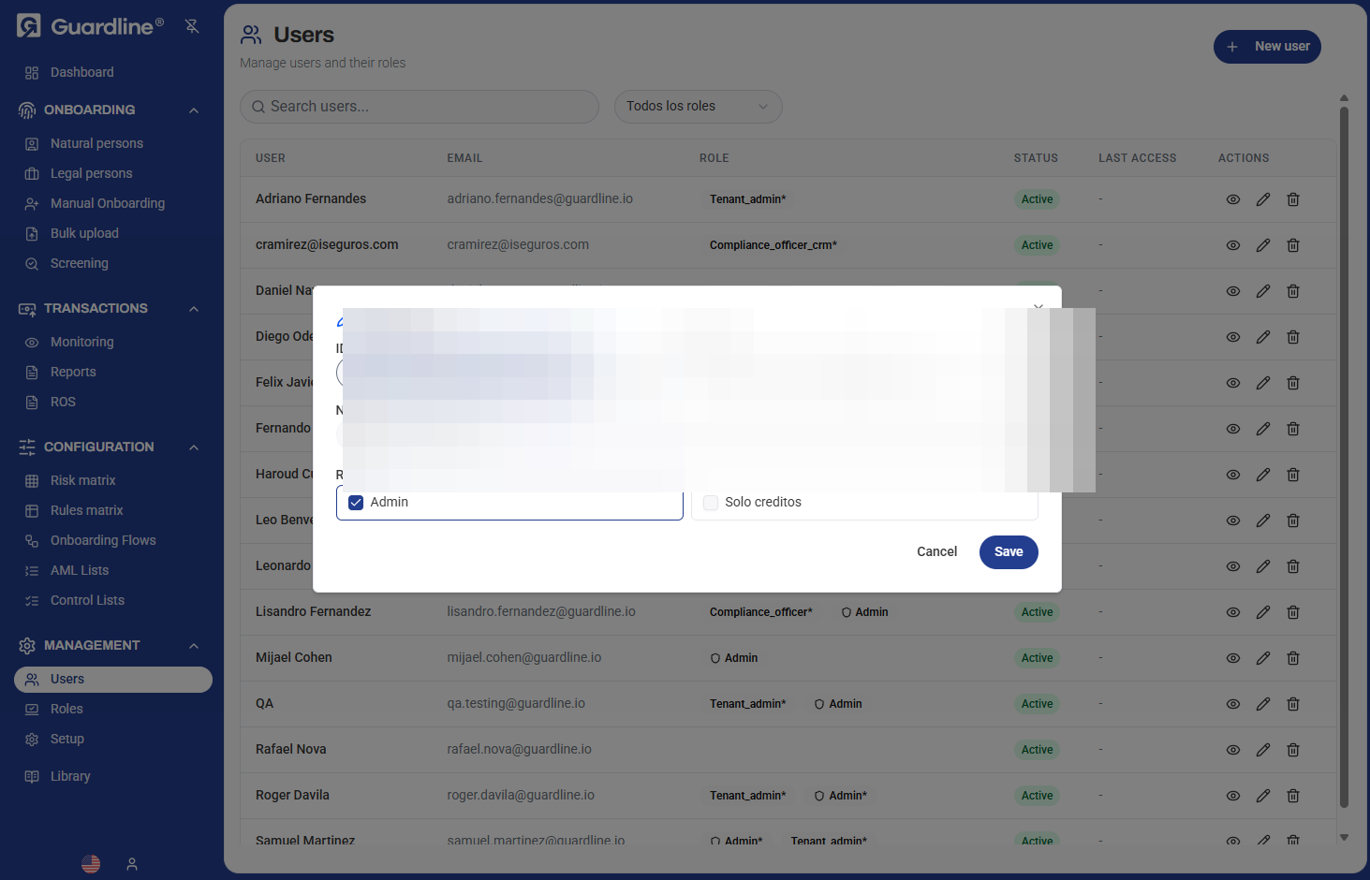Click the New user button
This screenshot has height=880, width=1370.
(1267, 46)
